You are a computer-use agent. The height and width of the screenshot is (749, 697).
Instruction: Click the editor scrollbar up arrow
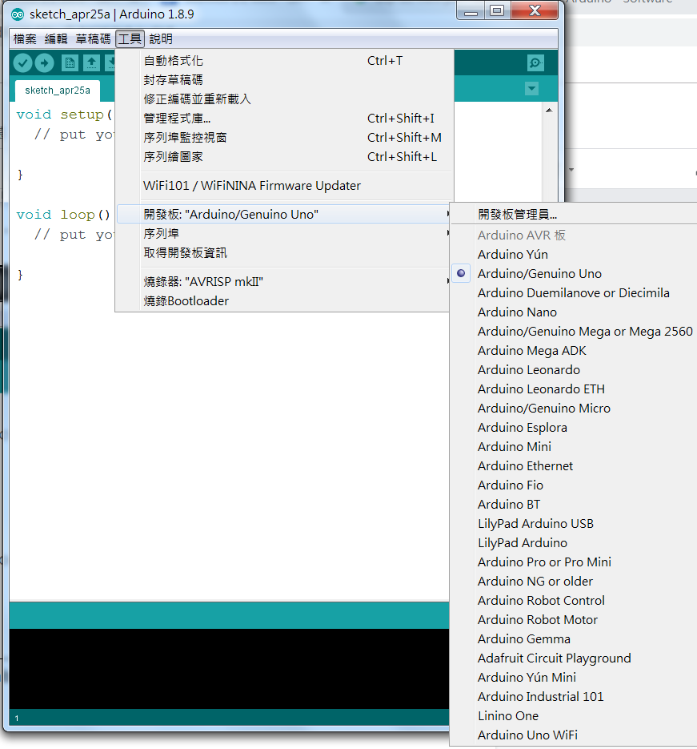pos(549,110)
